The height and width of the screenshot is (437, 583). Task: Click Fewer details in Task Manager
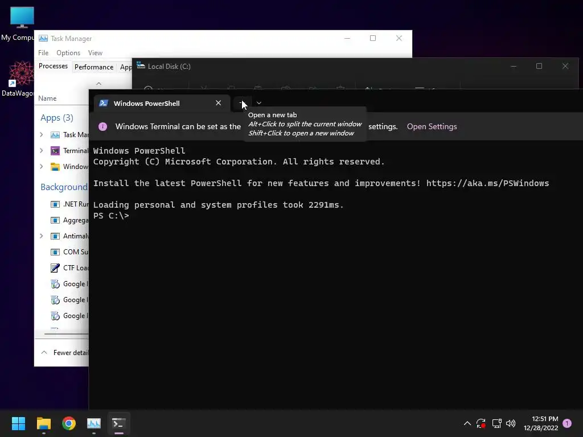coord(65,352)
